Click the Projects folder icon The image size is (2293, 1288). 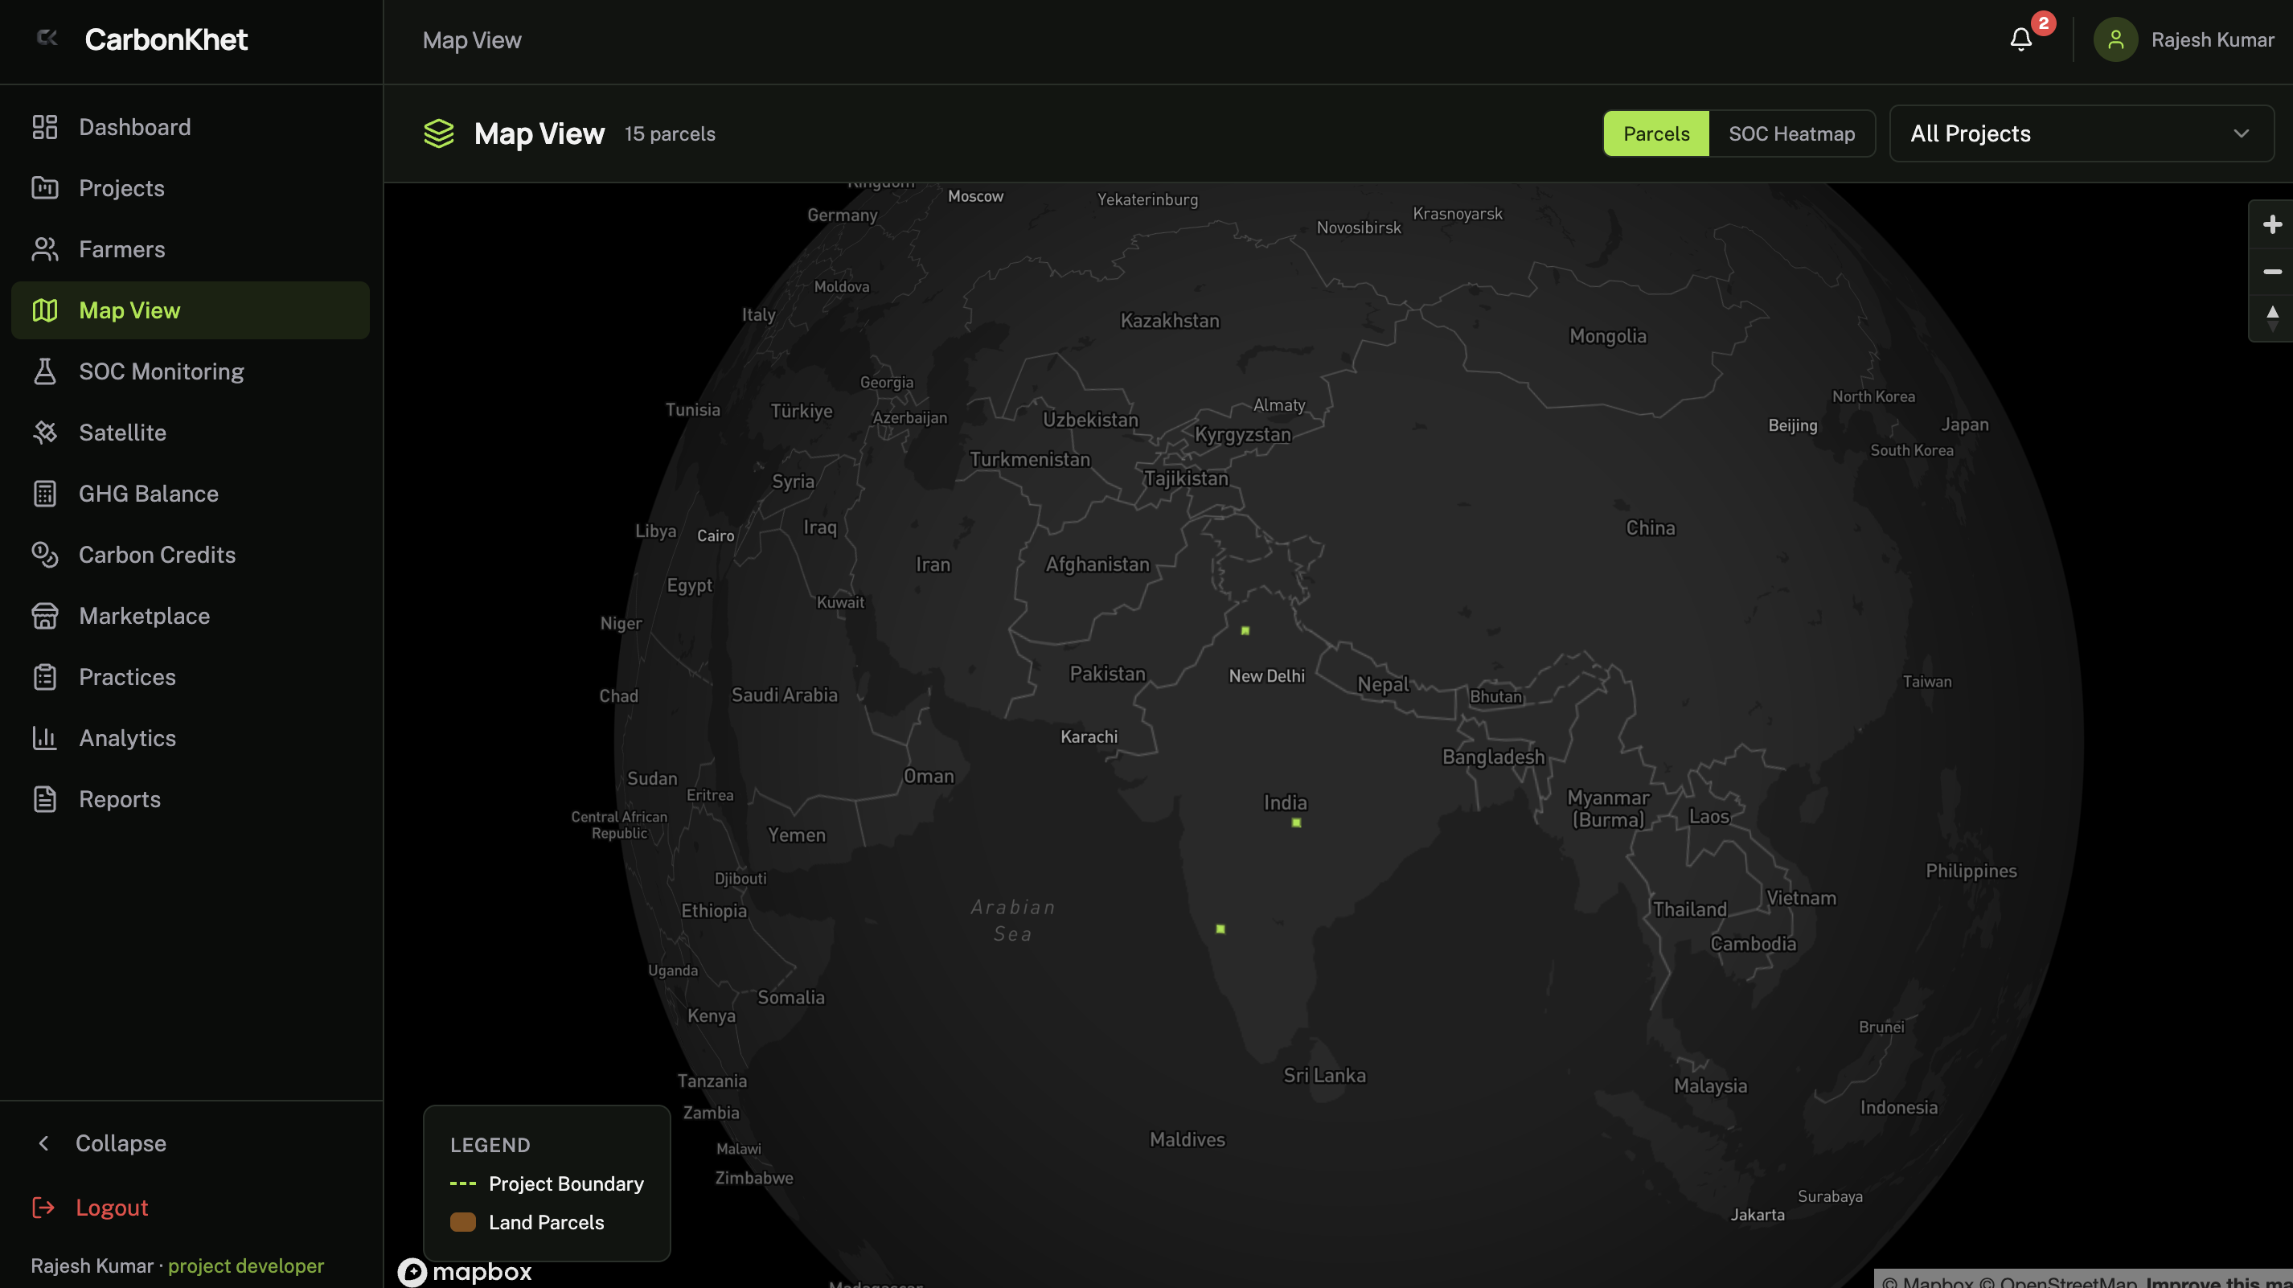(x=44, y=188)
